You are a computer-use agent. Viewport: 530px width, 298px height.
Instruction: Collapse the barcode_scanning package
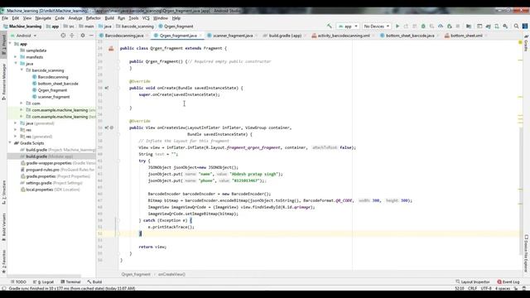22,70
